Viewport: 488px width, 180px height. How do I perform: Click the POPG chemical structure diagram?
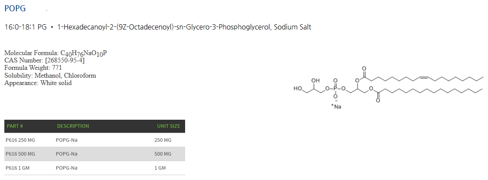pos(388,87)
